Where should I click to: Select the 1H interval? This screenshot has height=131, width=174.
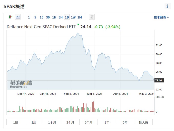pyautogui.click(x=54, y=17)
